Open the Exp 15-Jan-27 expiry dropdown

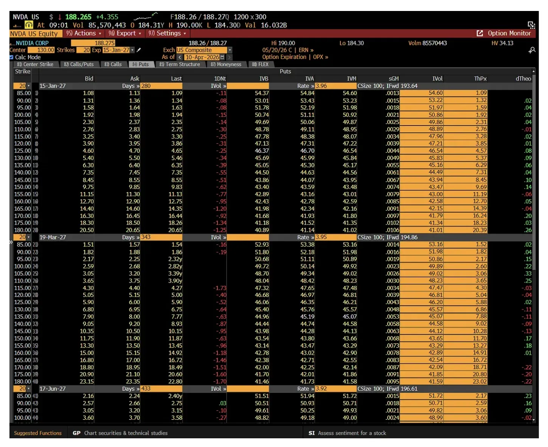coord(132,50)
